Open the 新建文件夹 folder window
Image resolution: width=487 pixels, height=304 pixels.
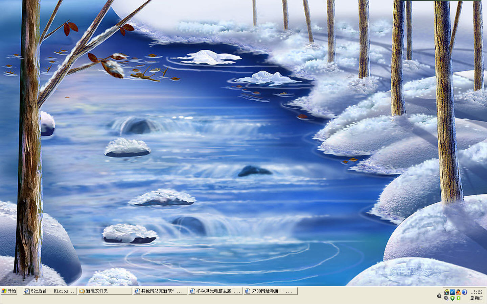click(105, 291)
